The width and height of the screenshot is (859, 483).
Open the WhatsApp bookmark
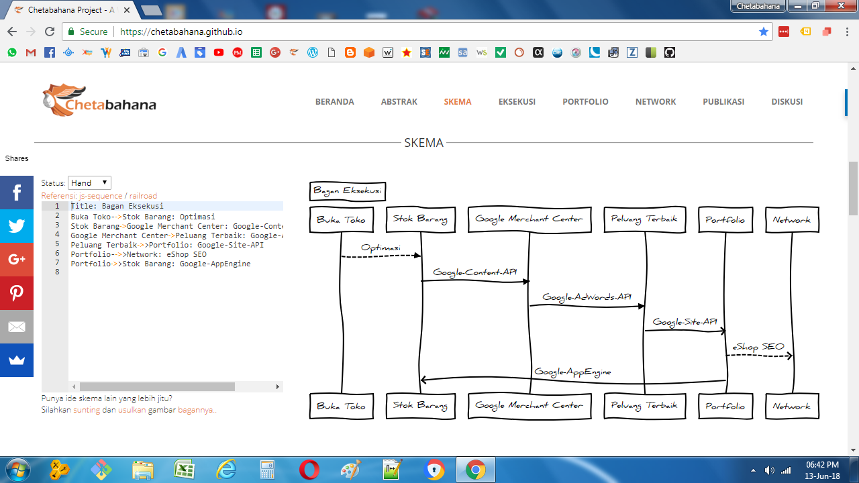coord(12,52)
